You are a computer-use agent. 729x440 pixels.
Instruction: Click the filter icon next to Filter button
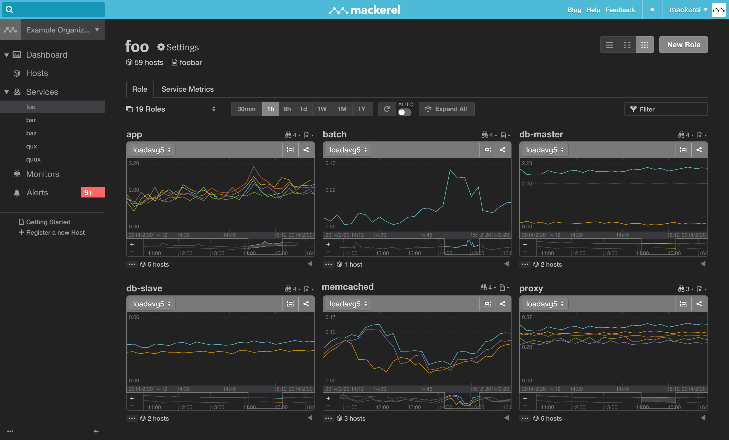click(x=634, y=109)
